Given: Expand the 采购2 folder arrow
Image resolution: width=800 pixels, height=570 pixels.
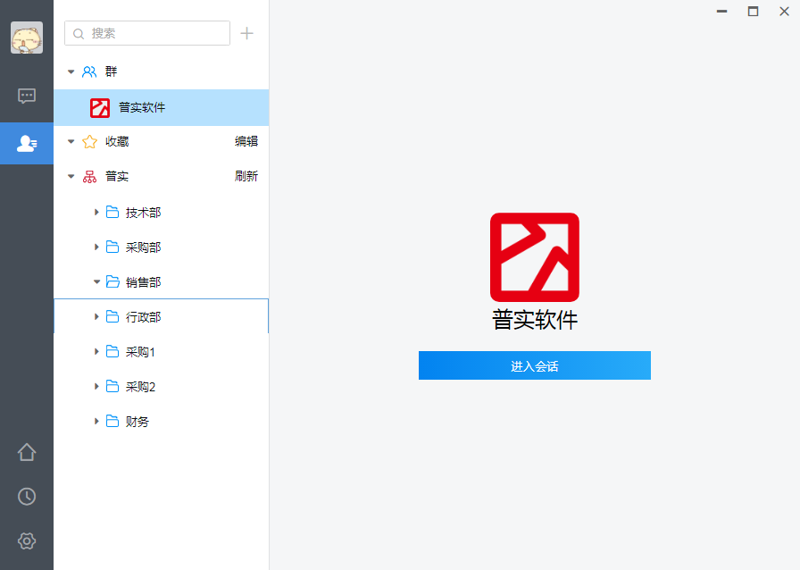Looking at the screenshot, I should (96, 387).
